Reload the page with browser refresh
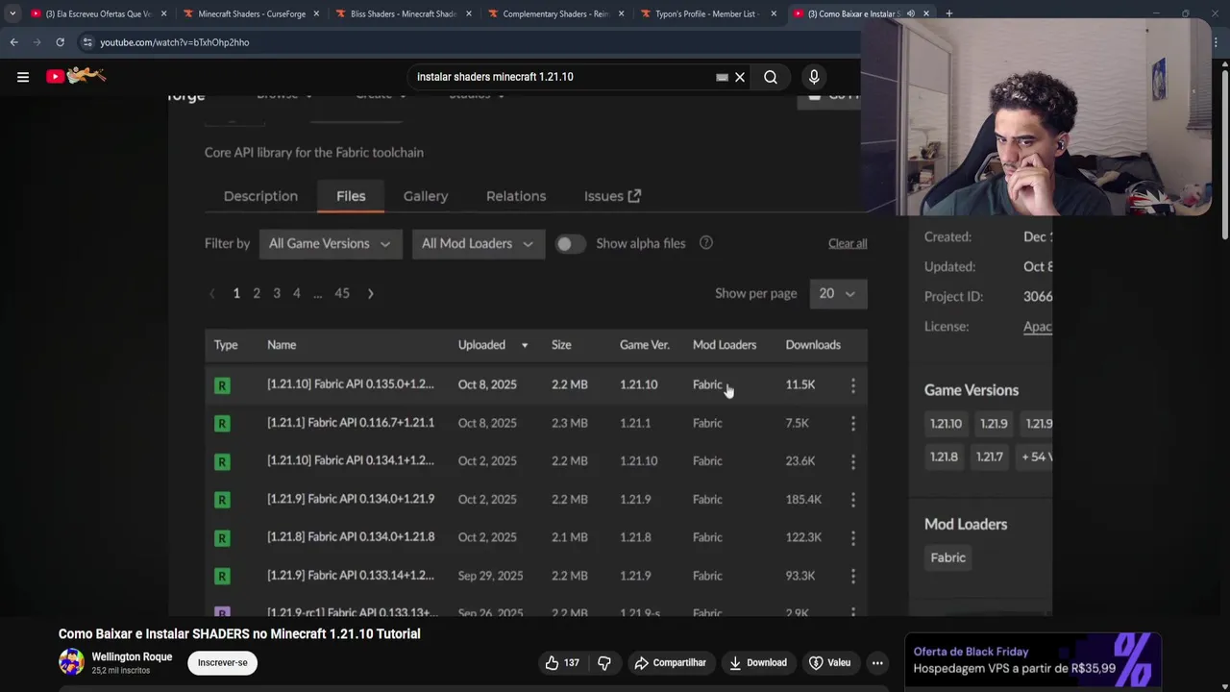 (x=60, y=42)
